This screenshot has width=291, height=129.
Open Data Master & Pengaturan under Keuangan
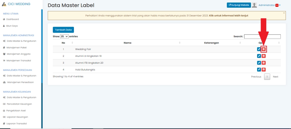tap(20, 97)
